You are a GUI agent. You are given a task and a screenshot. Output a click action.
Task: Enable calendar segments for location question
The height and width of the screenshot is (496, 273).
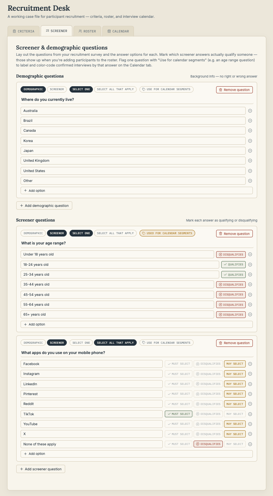point(166,89)
